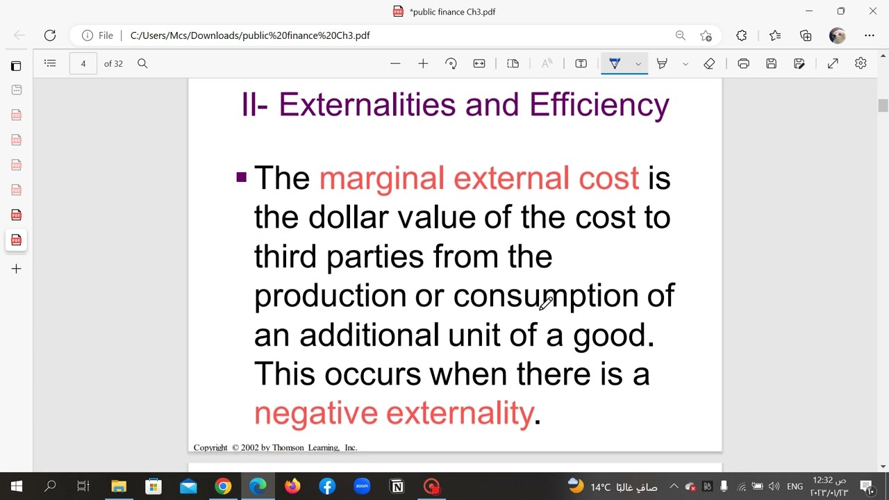Select the Highlight tool
Viewport: 889px width, 500px height.
(662, 63)
